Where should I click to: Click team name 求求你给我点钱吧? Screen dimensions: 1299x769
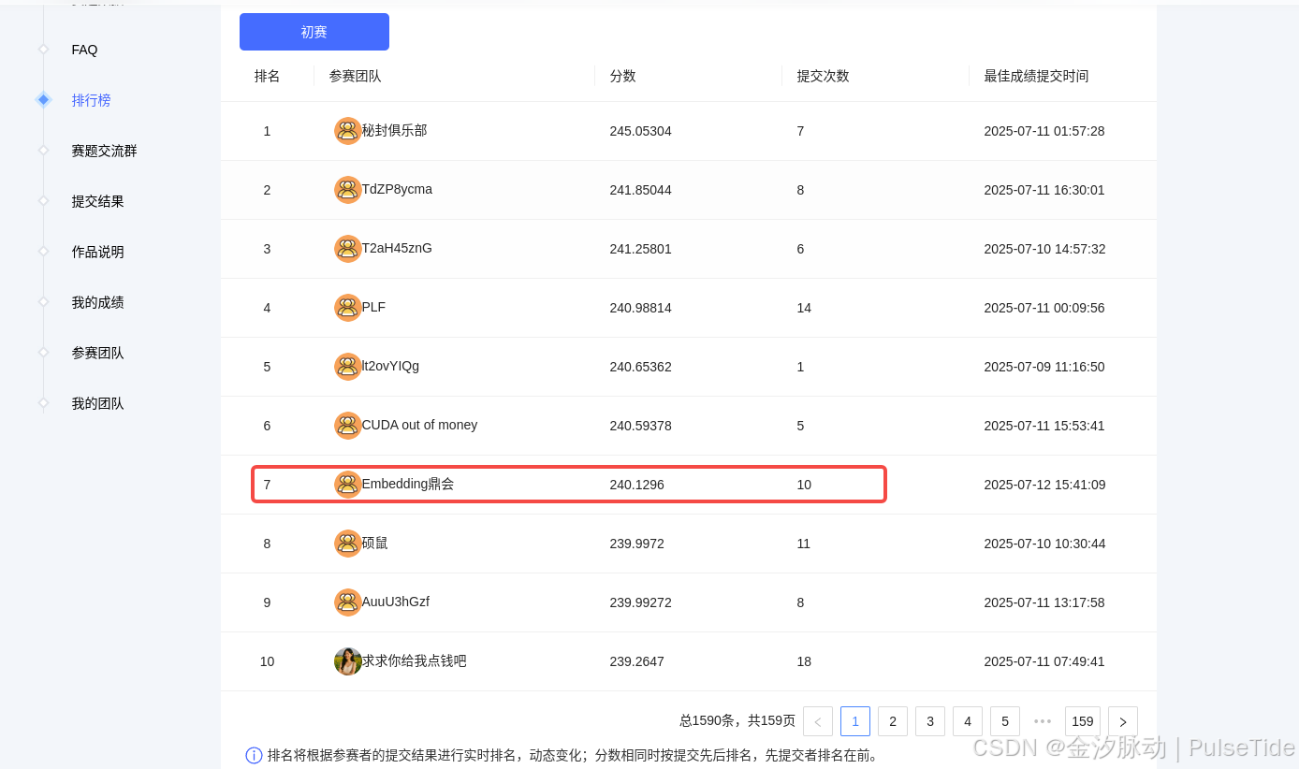414,660
